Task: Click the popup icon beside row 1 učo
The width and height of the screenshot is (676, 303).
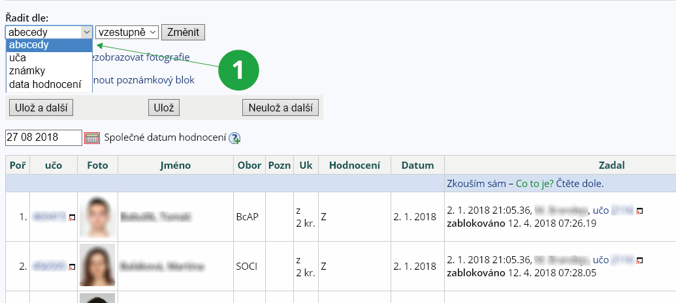Action: [x=72, y=217]
